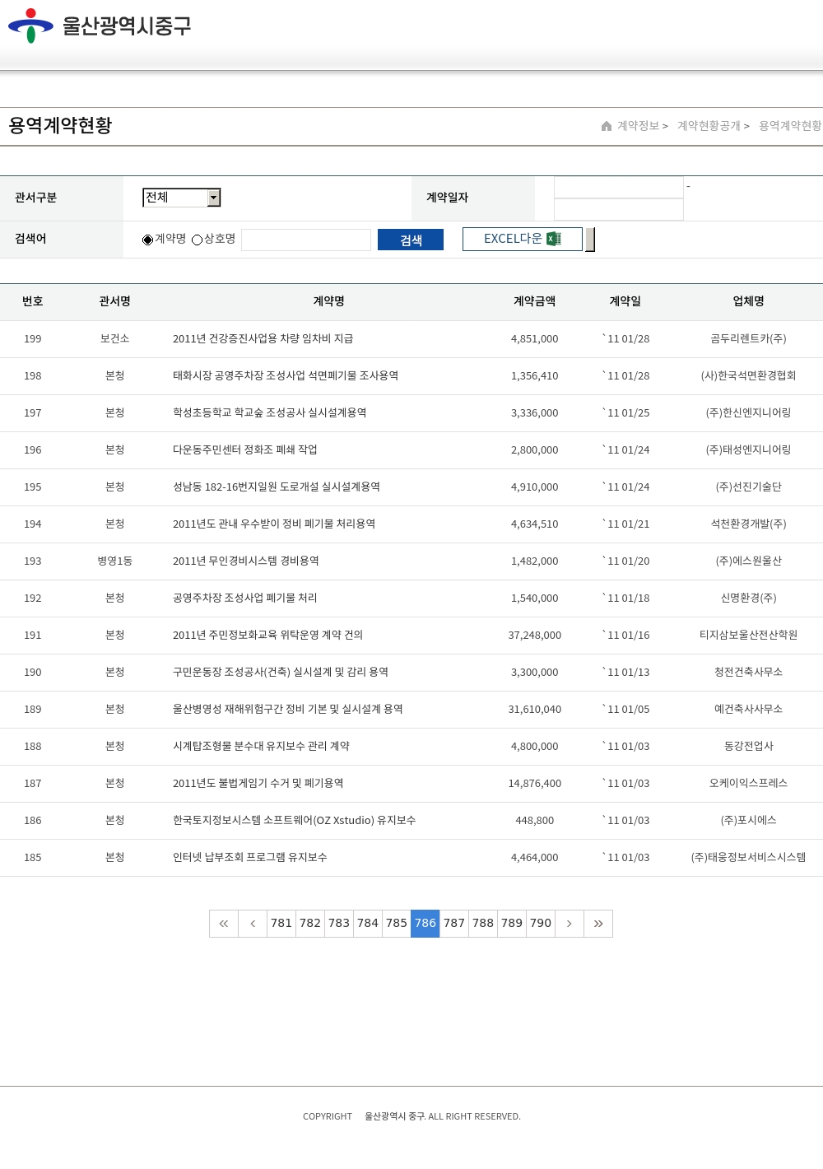This screenshot has width=823, height=1169.
Task: Click the home icon in breadcrumb
Action: coord(607,126)
